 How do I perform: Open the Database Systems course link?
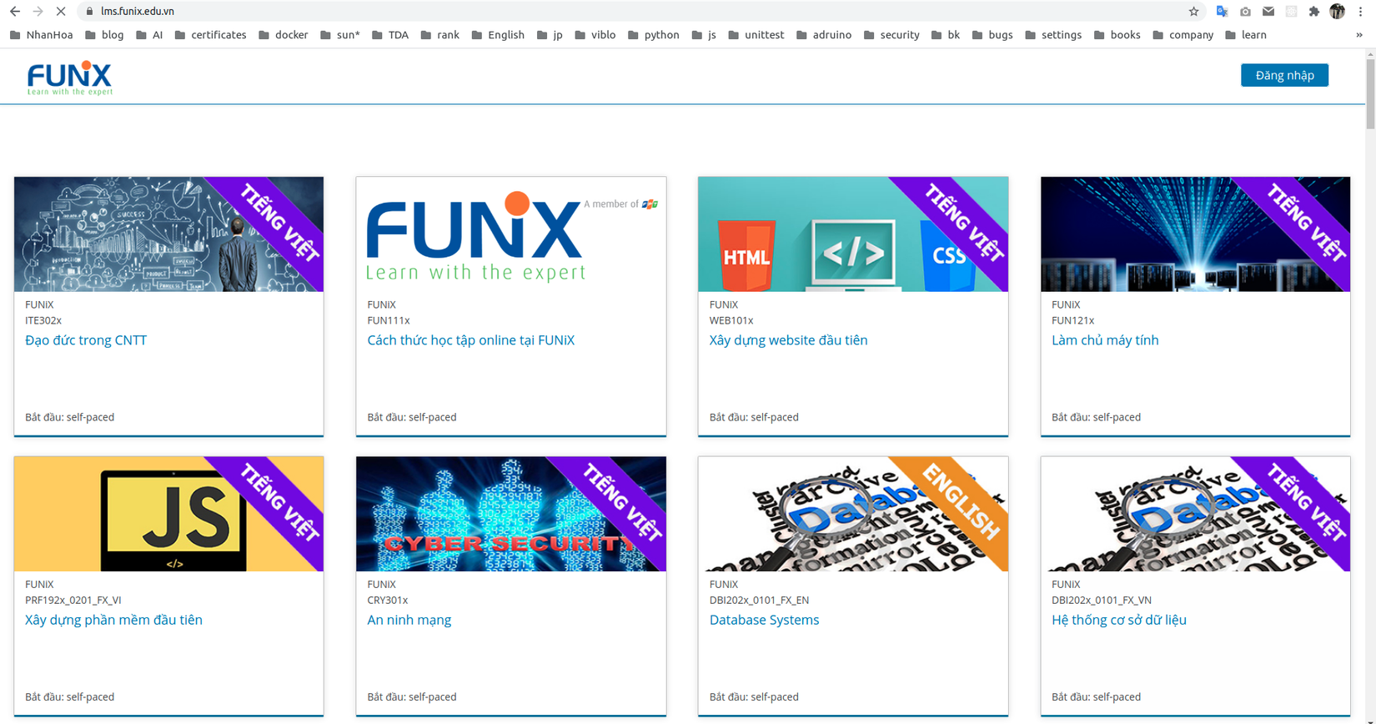click(764, 620)
